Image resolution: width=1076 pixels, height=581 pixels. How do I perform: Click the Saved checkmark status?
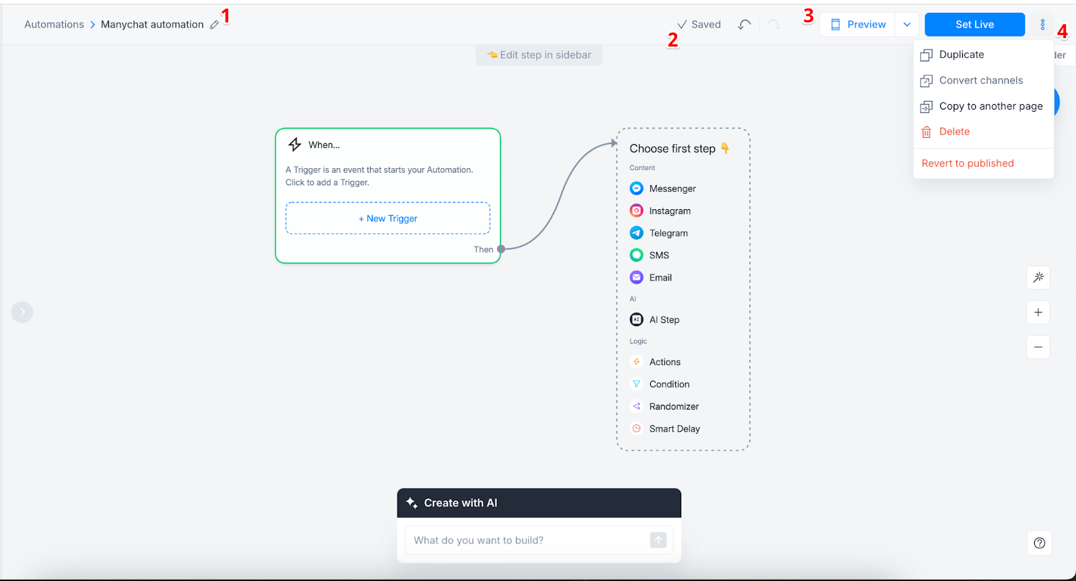(x=699, y=24)
